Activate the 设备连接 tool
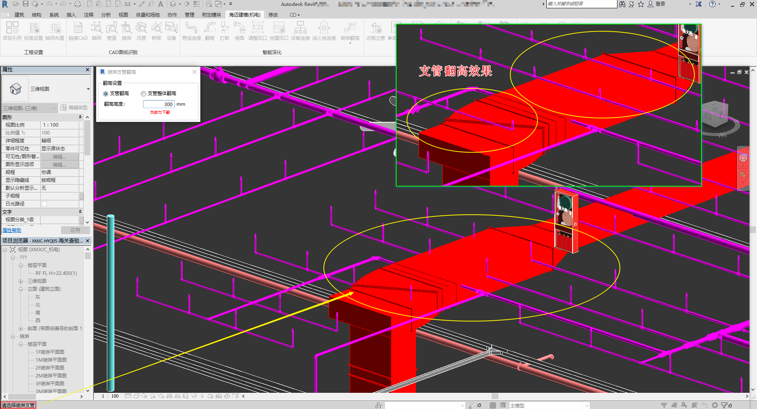757x409 pixels. [x=300, y=31]
